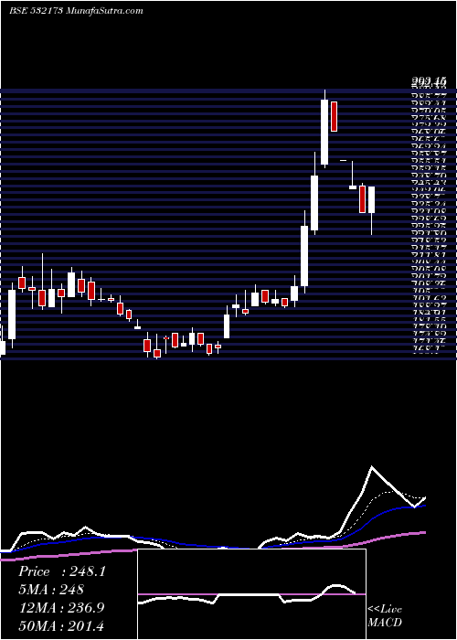Click the BSE 532178 MunafaSutra.com title
The width and height of the screenshot is (457, 640).
click(76, 11)
